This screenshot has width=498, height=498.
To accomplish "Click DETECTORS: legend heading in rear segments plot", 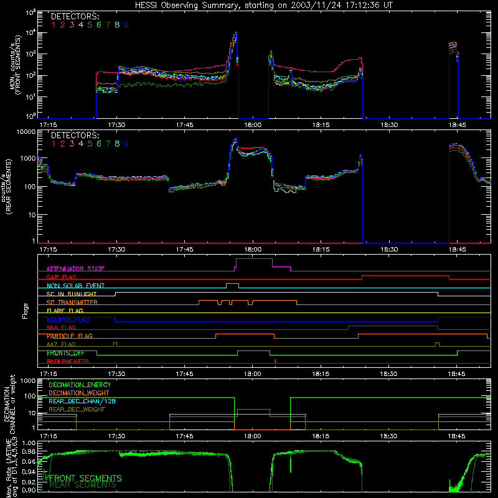I will pyautogui.click(x=75, y=135).
